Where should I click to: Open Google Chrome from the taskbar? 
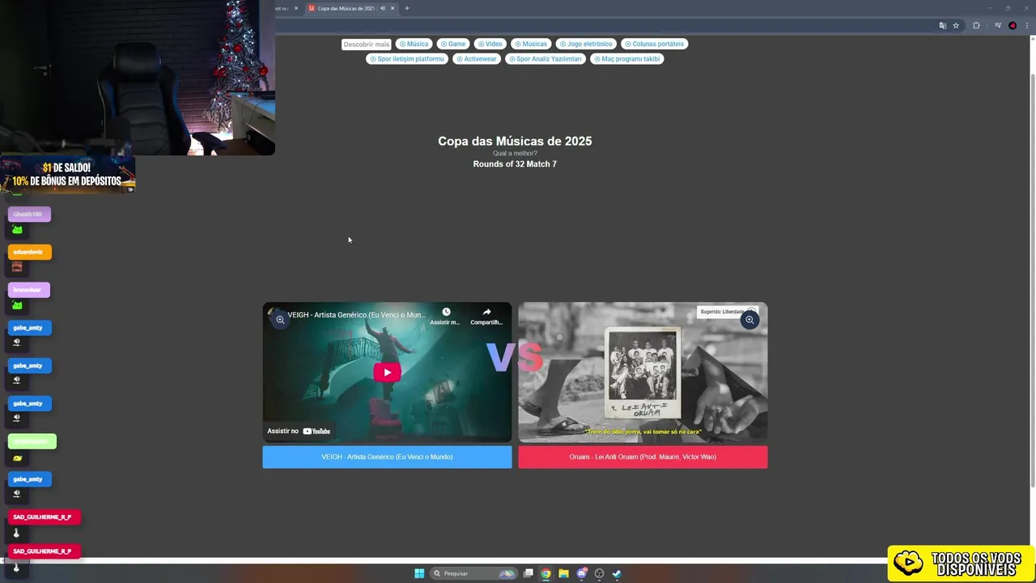546,573
